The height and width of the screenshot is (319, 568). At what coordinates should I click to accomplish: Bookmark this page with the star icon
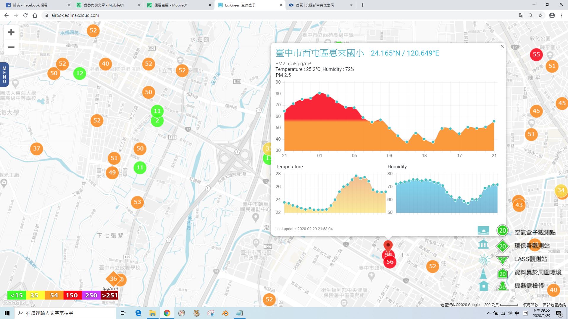(540, 15)
